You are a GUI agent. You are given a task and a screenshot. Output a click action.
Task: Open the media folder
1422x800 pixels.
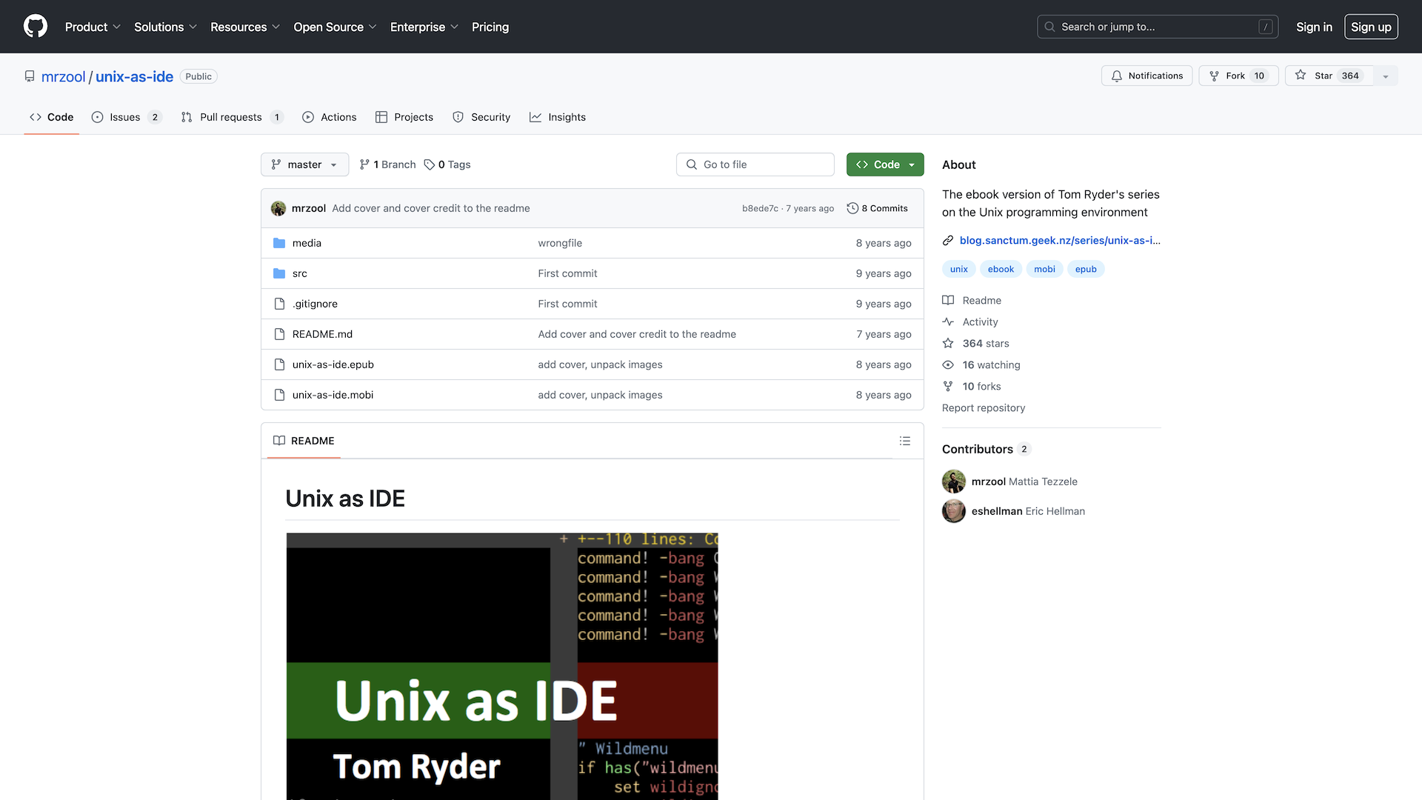click(x=307, y=243)
